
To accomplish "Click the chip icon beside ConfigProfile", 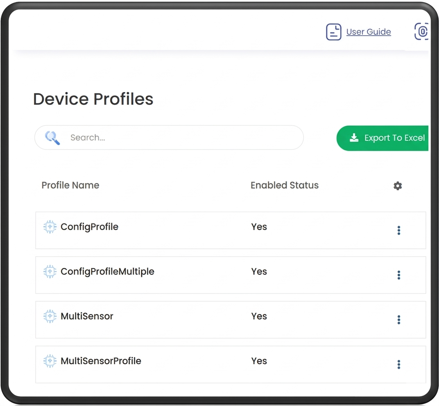I will click(50, 227).
